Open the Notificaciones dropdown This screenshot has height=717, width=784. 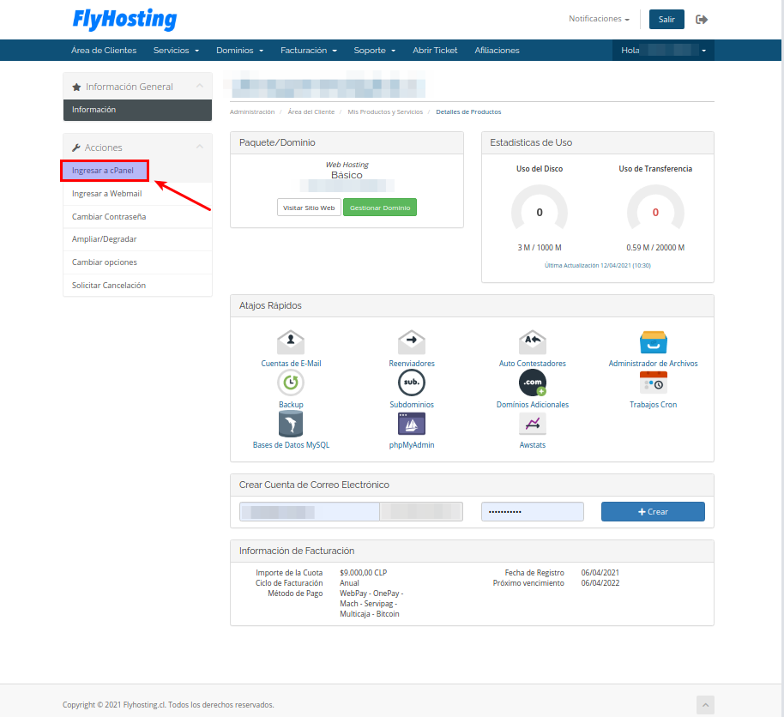(599, 19)
